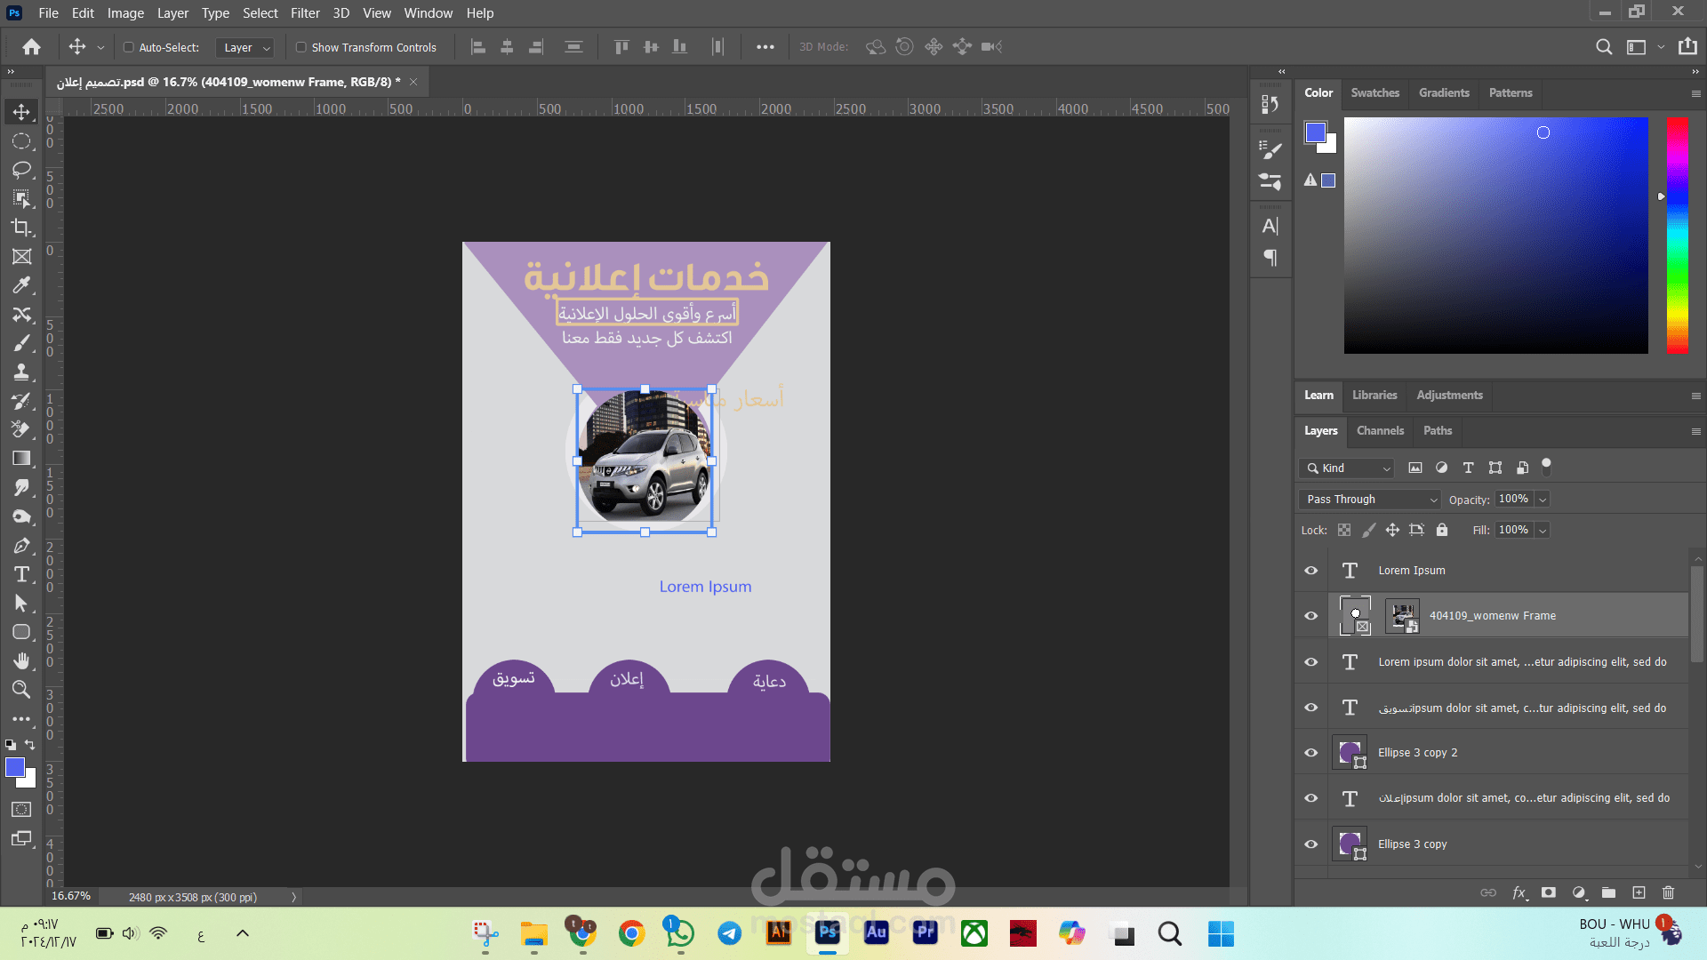Screen dimensions: 1707x960
Task: Expand the Move tool preset picker
Action: tap(100, 47)
